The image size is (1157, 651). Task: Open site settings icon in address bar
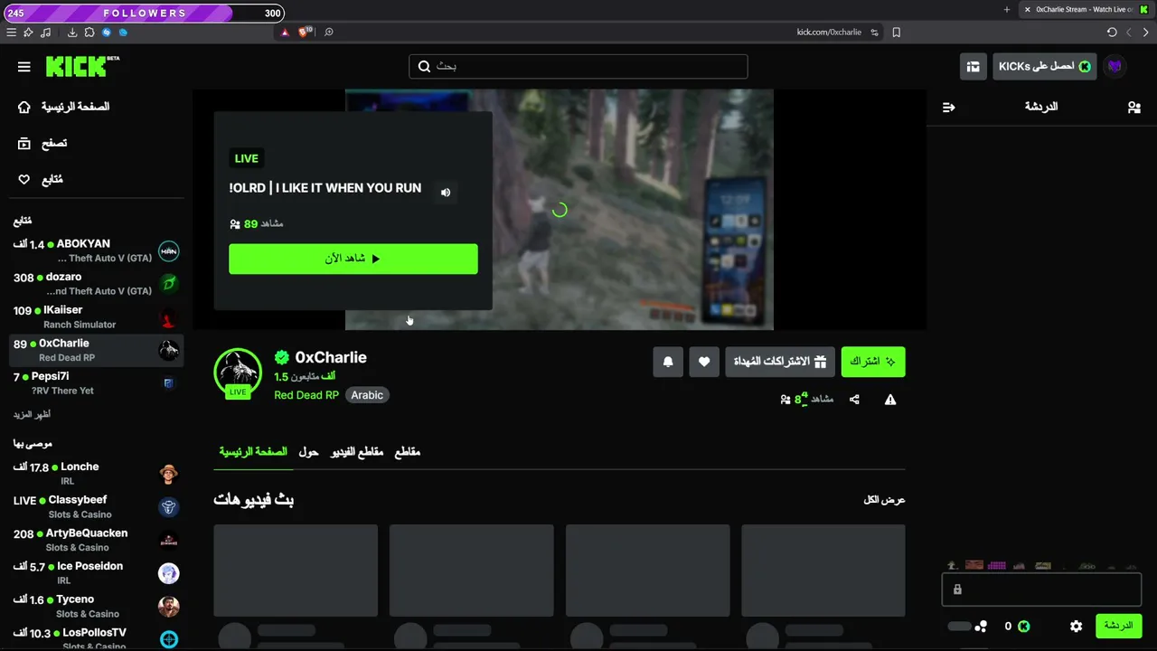874,33
